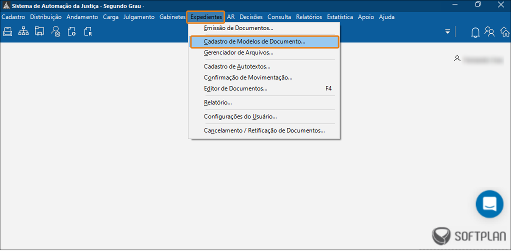This screenshot has height=251, width=511.
Task: Select Cadastro de Autotextos entry
Action: 264,66
